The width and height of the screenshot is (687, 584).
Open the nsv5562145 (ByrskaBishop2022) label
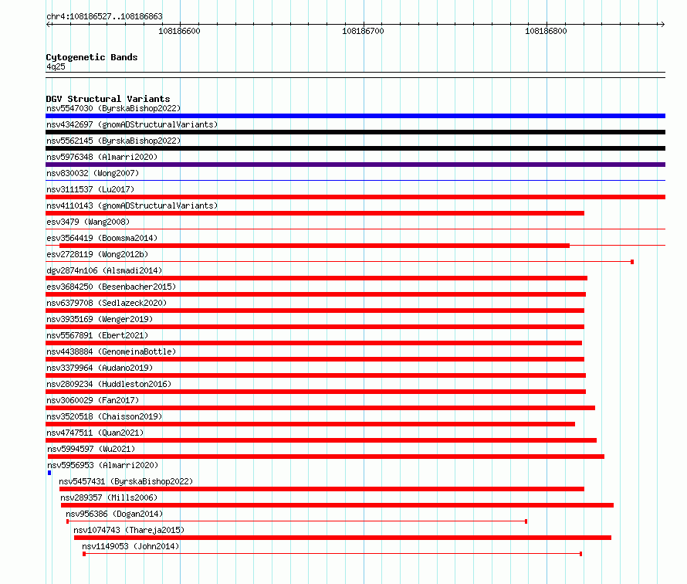pos(113,141)
